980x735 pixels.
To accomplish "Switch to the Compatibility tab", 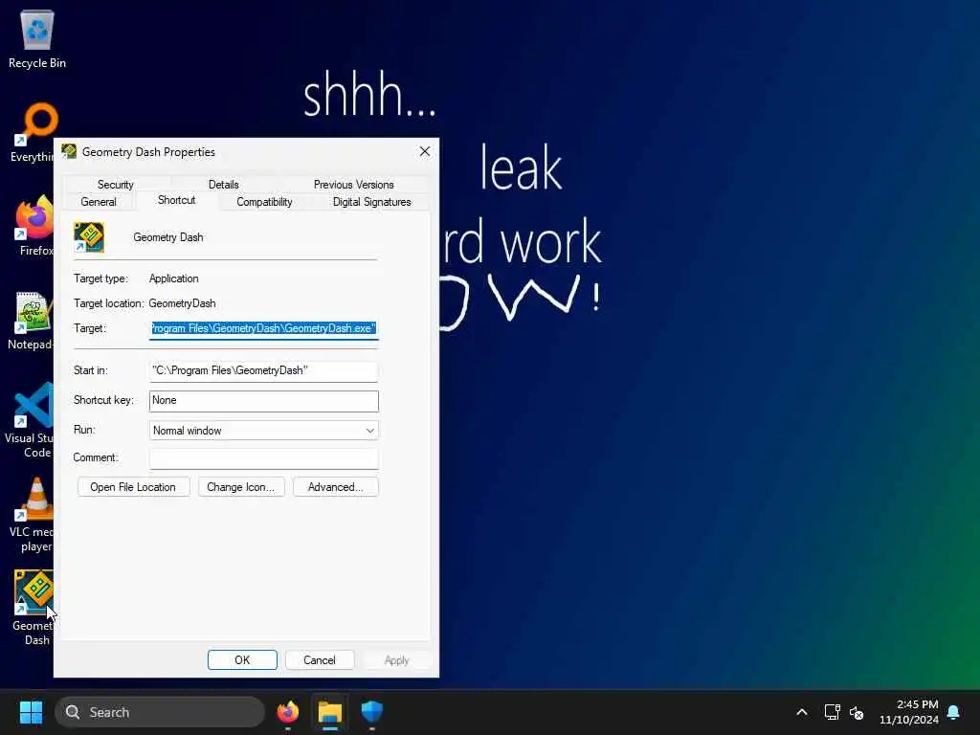I will tap(264, 202).
